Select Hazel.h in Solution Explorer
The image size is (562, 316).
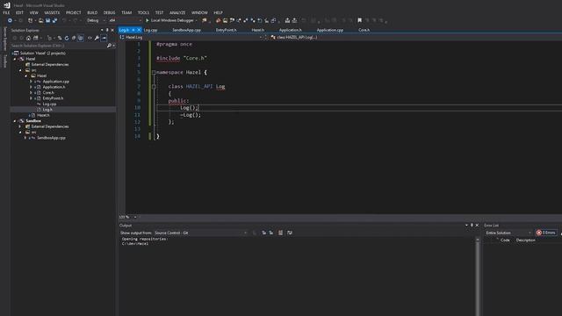pos(43,115)
